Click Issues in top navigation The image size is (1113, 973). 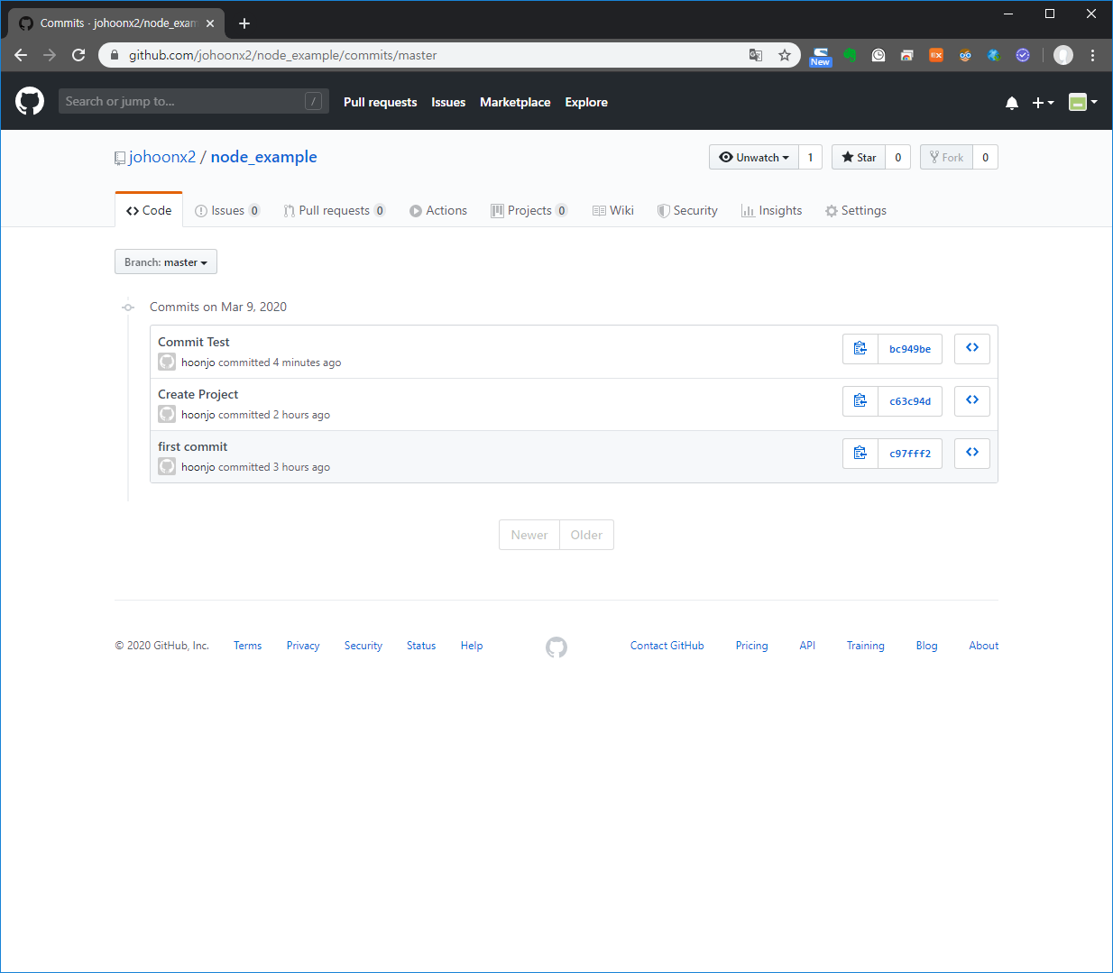448,102
